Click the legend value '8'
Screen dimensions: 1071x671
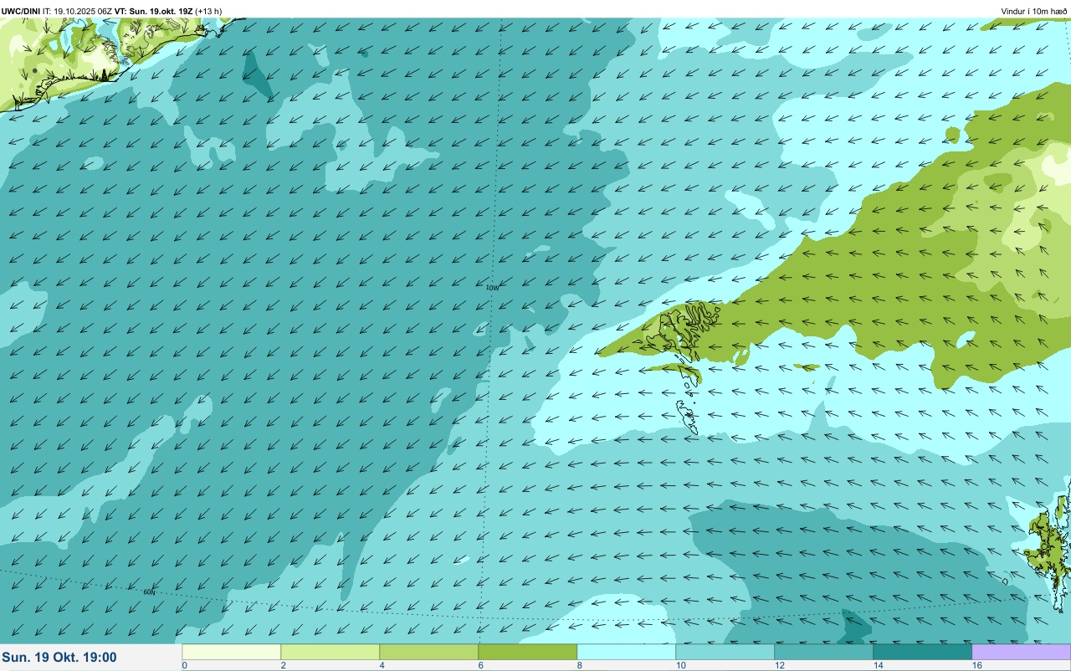[x=579, y=665]
